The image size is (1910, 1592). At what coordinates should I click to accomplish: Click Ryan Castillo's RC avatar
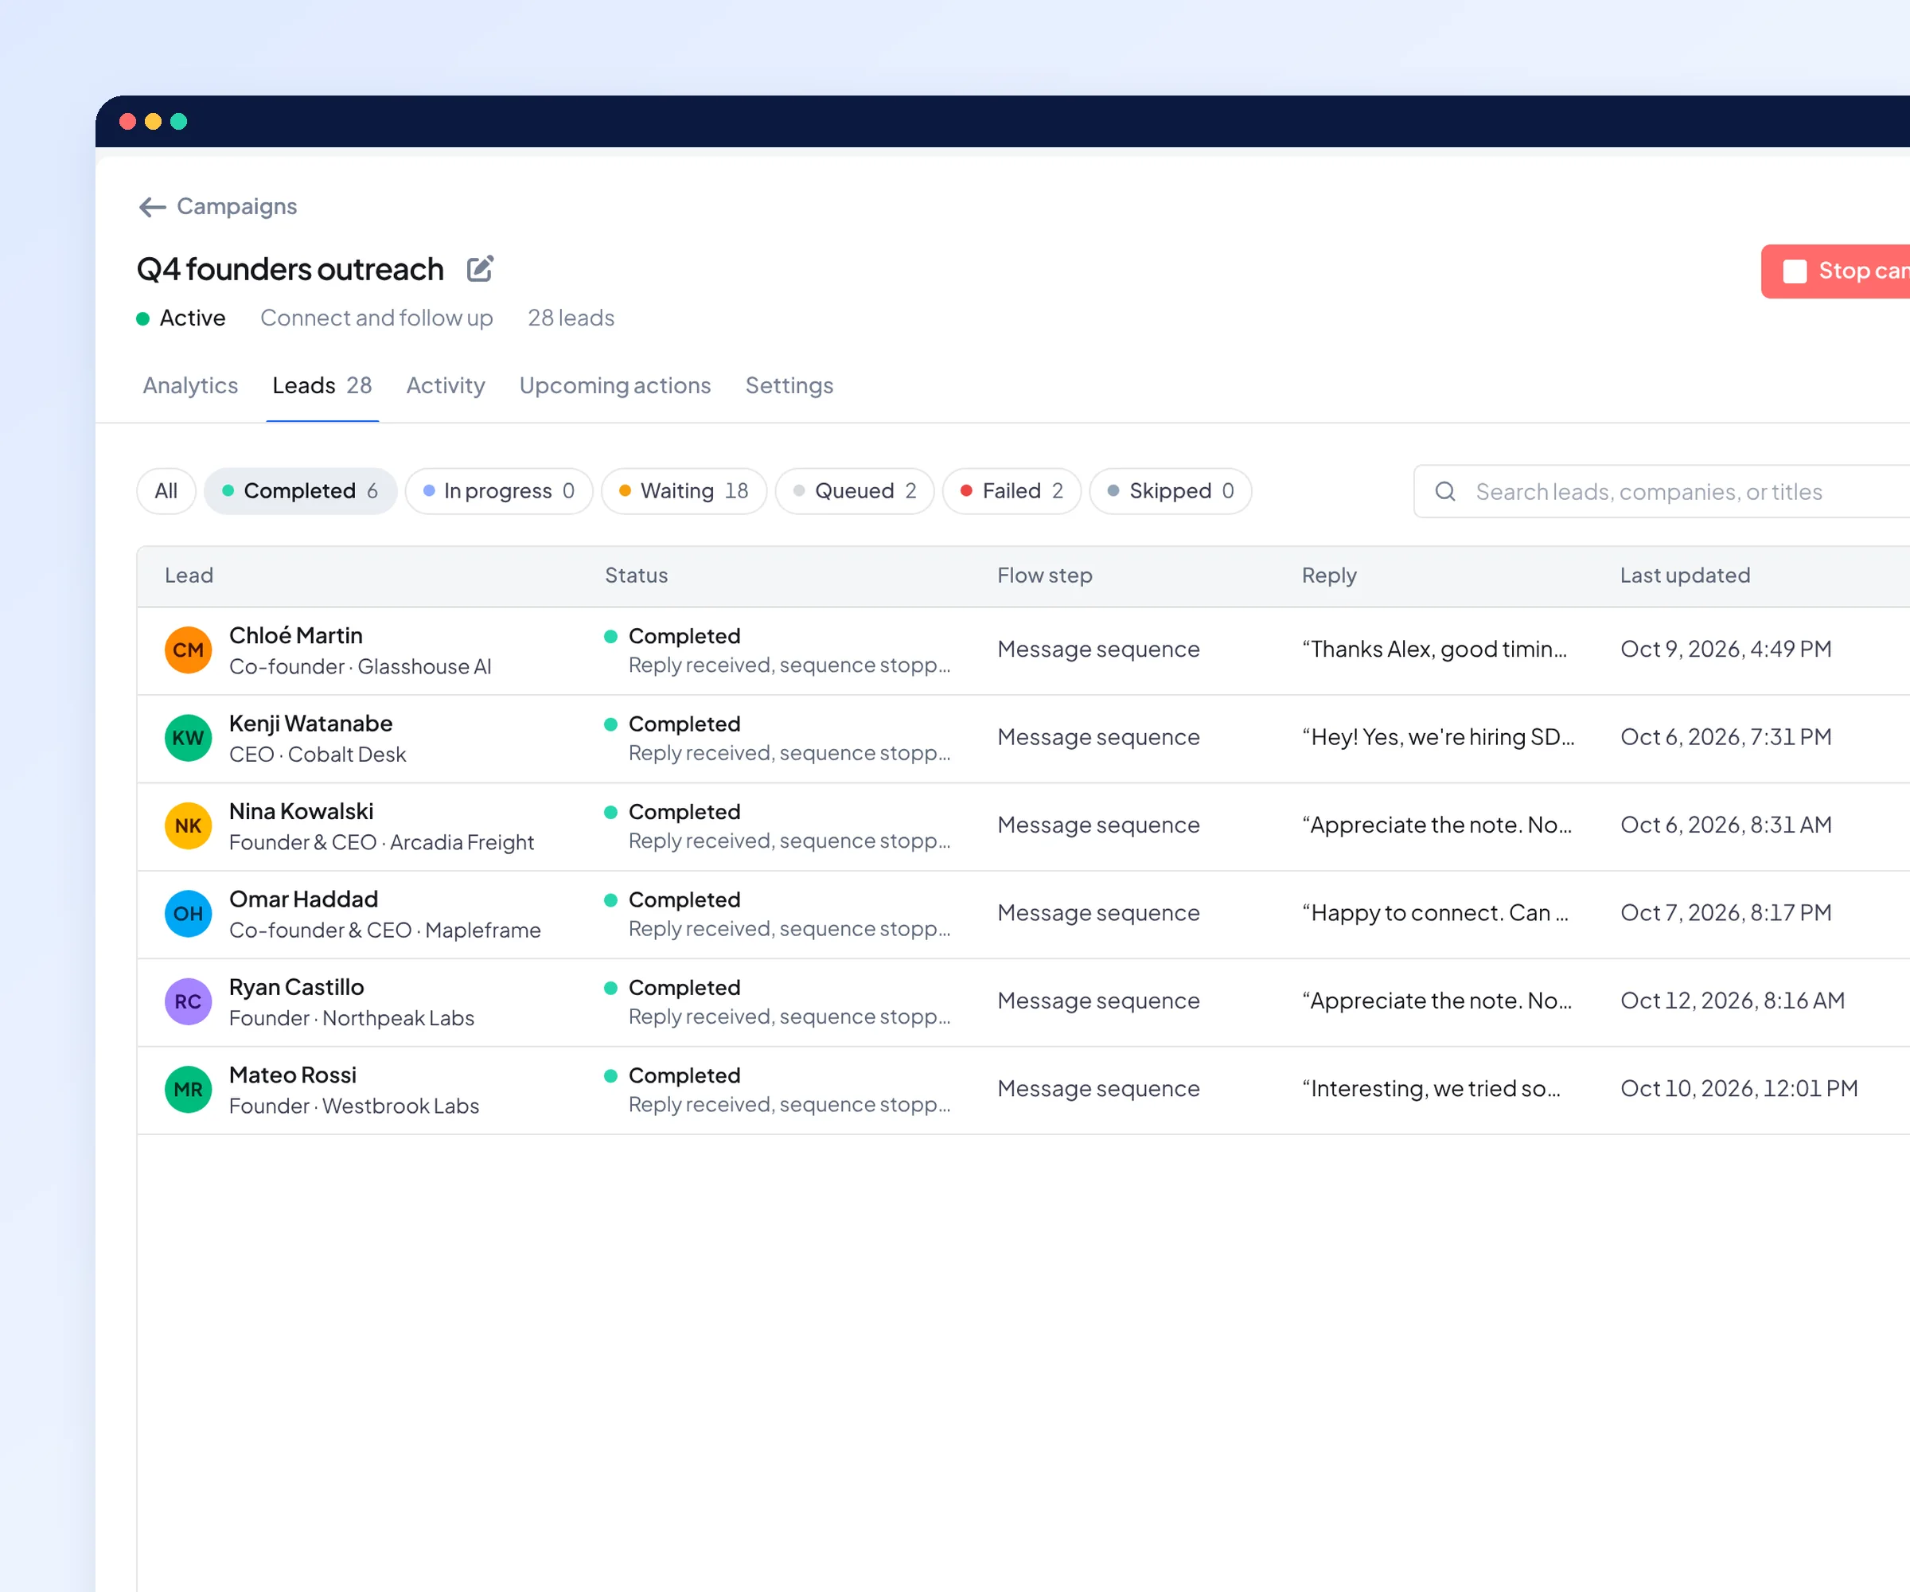point(189,1001)
